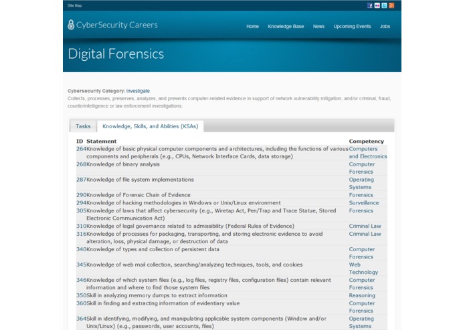Open KSA ID 360
This screenshot has height=330, width=465.
coord(81,303)
